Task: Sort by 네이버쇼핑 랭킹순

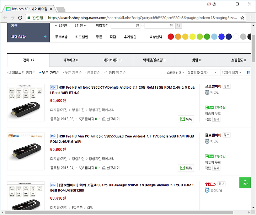Action: pyautogui.click(x=22, y=72)
